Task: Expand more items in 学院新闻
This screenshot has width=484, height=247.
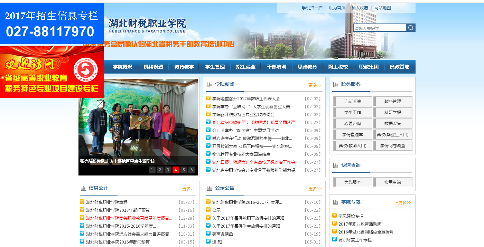Action: [313, 85]
